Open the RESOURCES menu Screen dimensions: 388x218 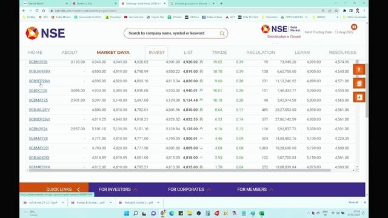[343, 53]
